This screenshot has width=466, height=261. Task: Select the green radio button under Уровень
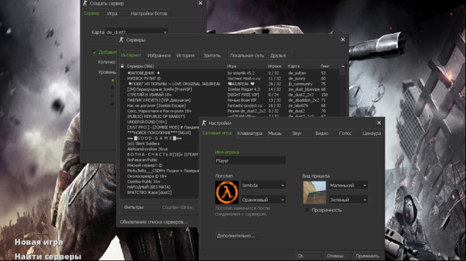click(112, 80)
